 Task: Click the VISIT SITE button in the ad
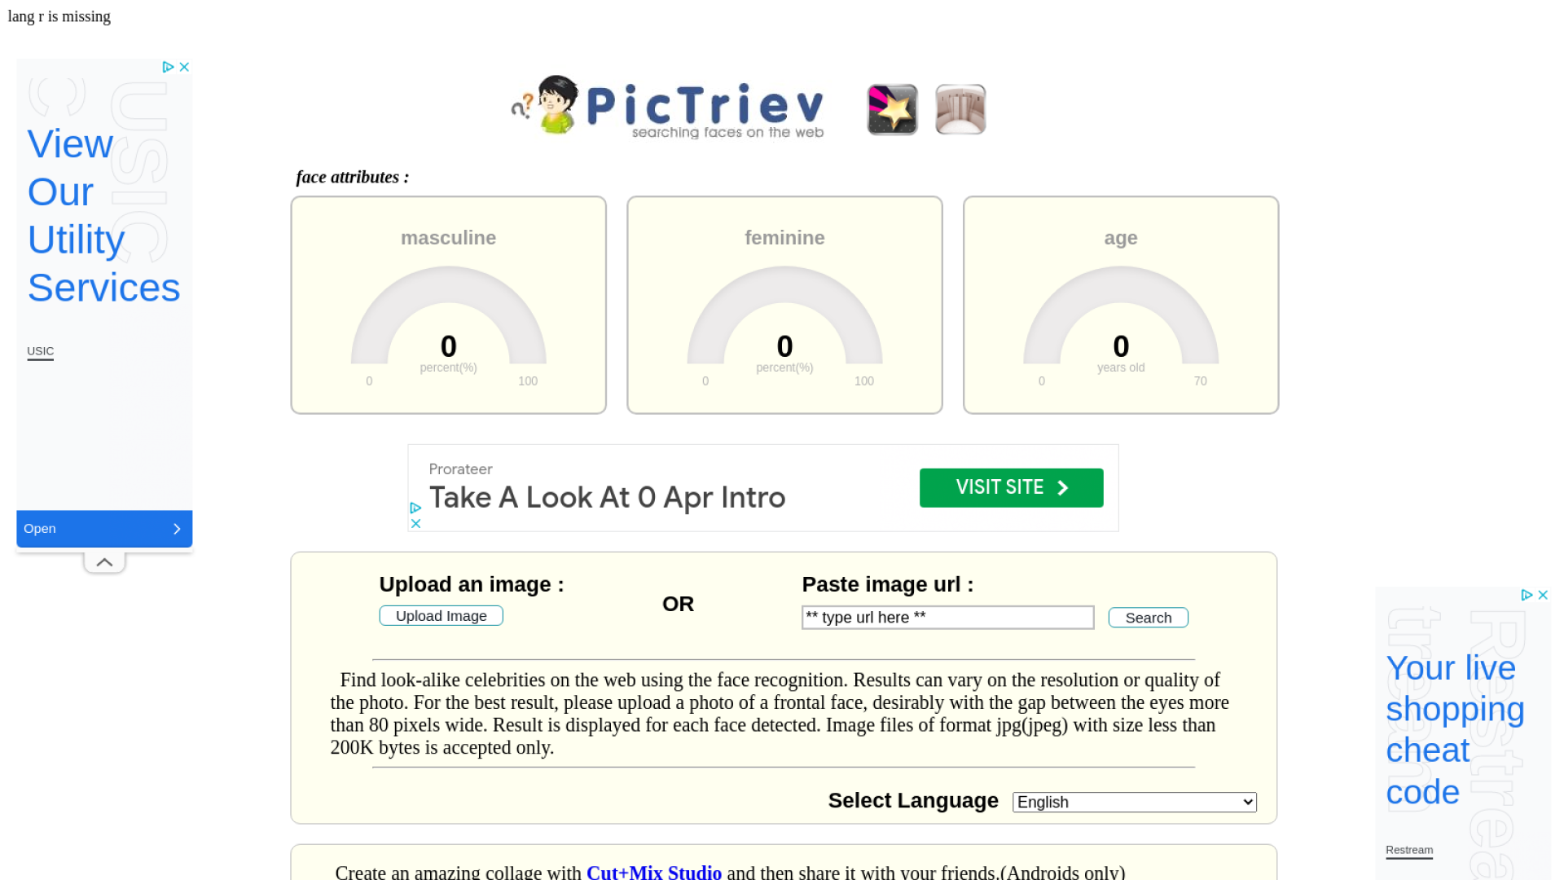click(1011, 487)
